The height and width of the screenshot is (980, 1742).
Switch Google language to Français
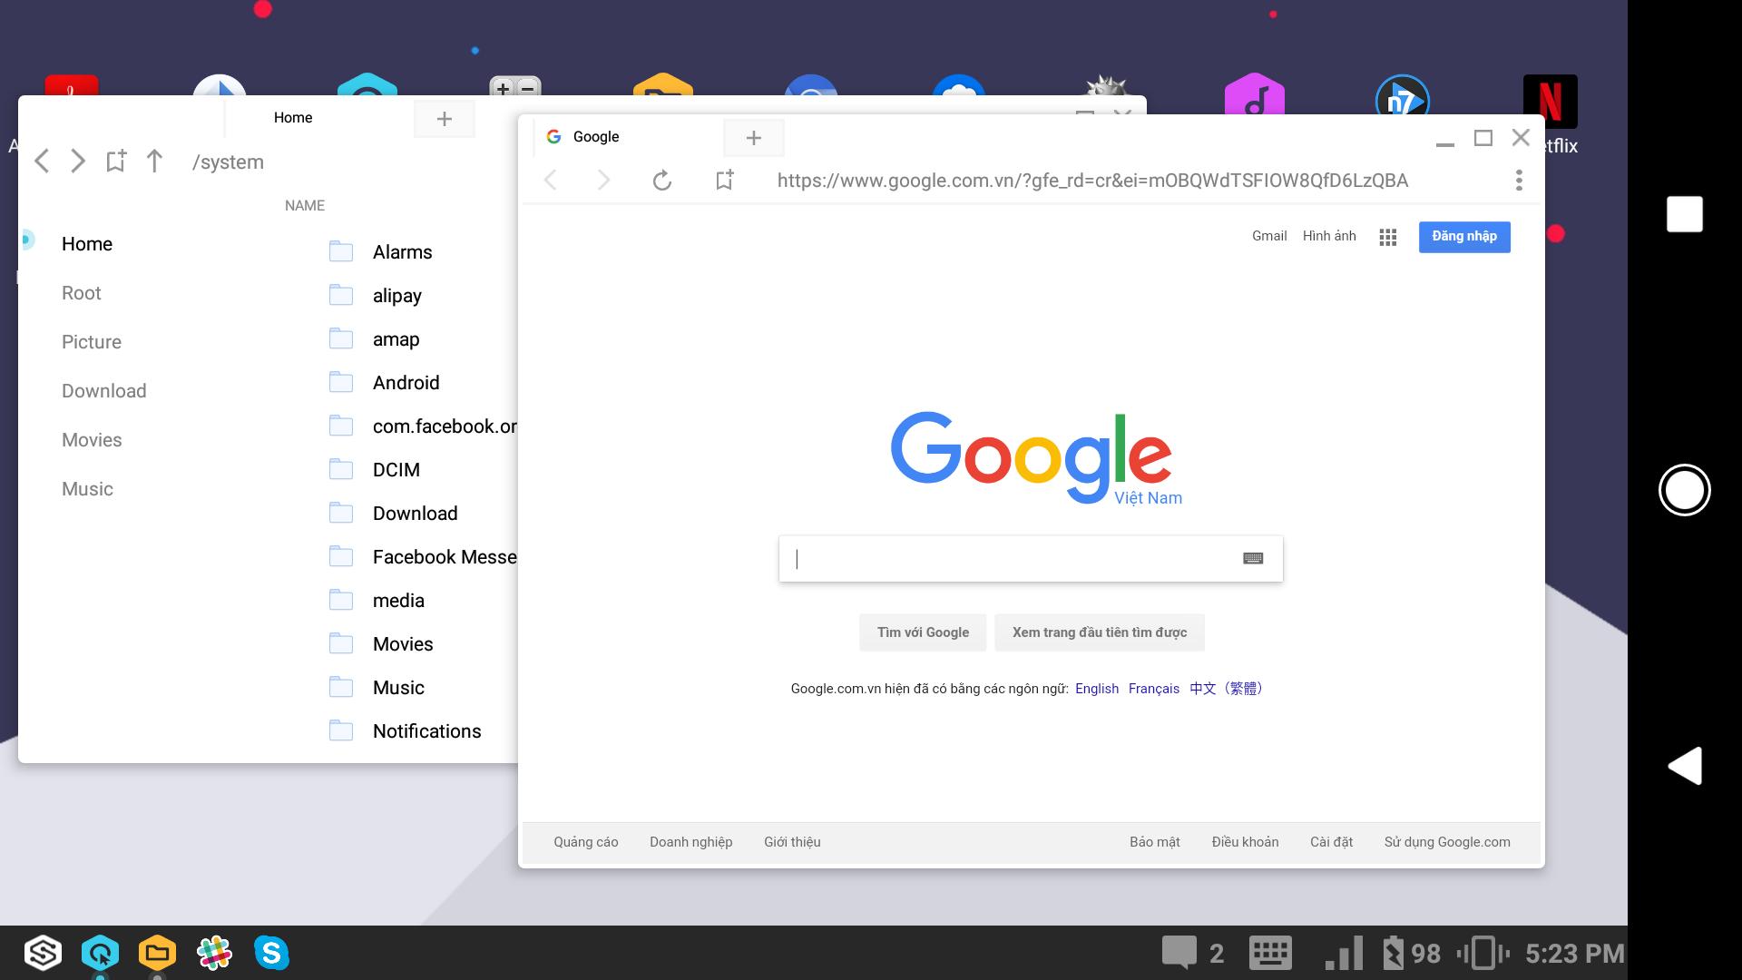(1154, 689)
